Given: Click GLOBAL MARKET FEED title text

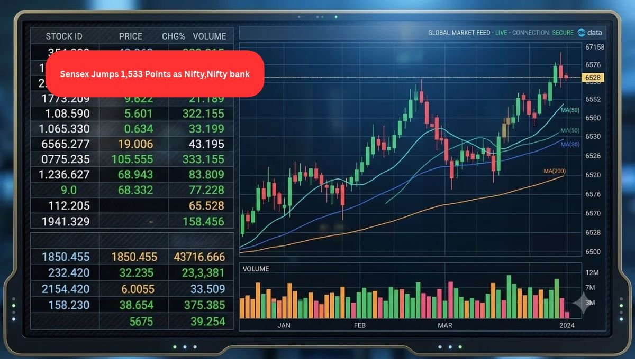Looking at the screenshot, I should click(459, 33).
